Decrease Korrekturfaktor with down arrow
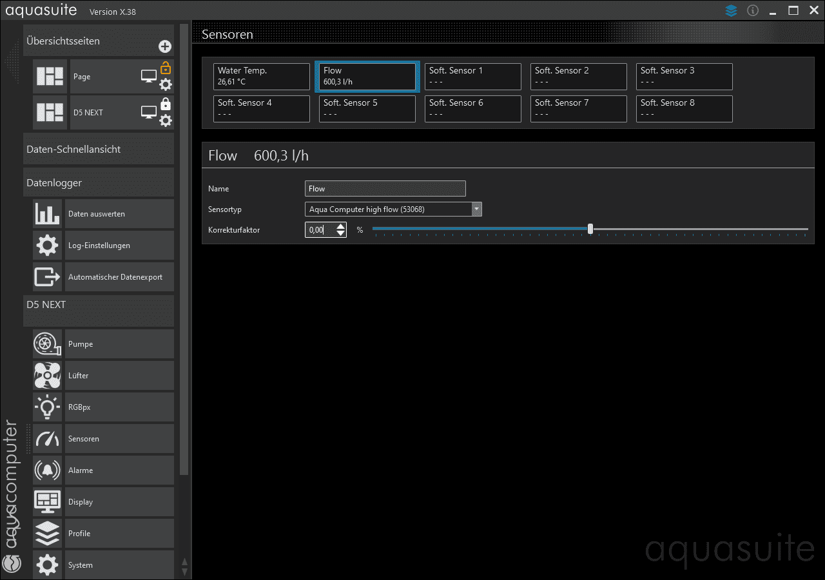Viewport: 825px width, 580px height. point(341,233)
